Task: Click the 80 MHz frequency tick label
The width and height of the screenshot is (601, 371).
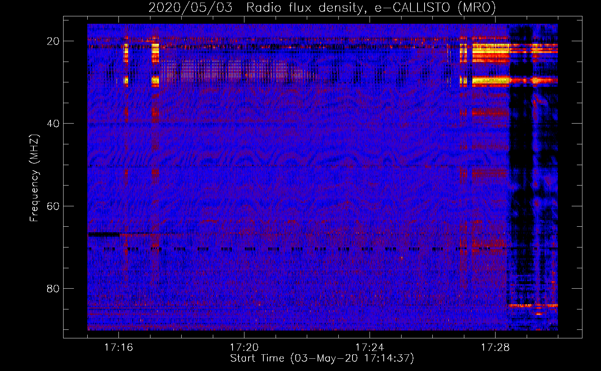Action: [x=53, y=288]
